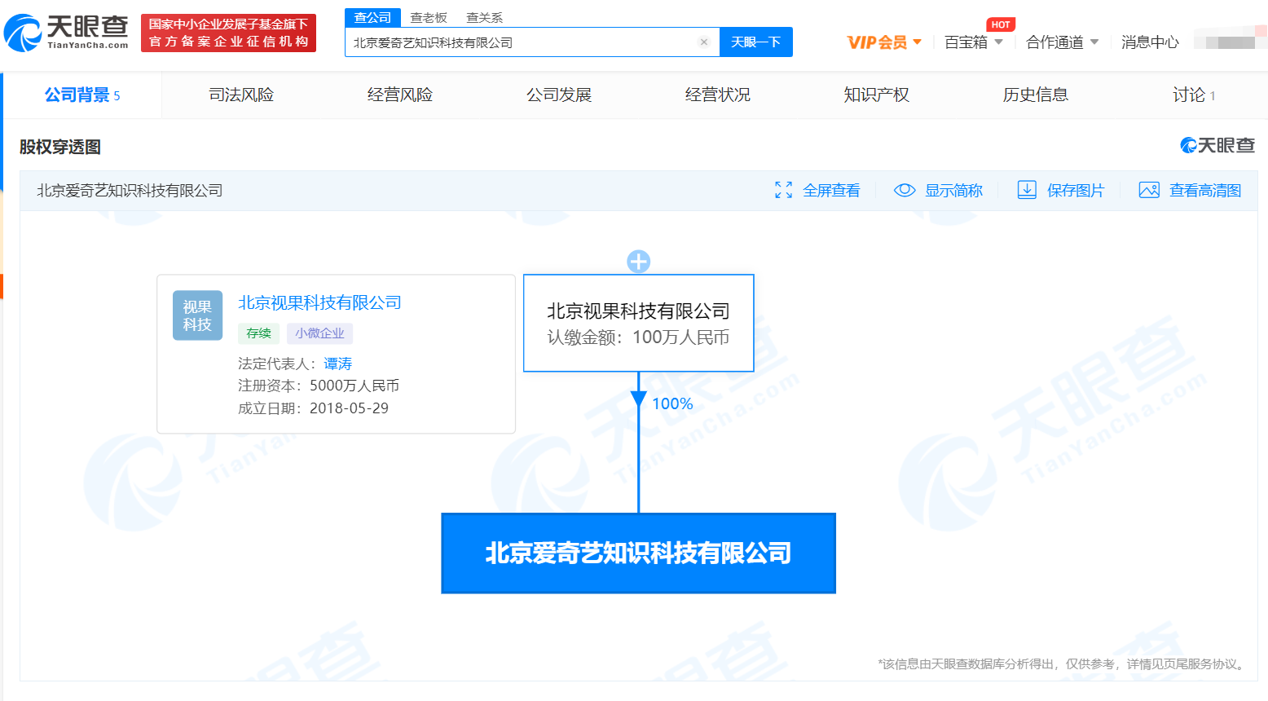Select the 查关系 search tab
The image size is (1268, 701).
click(484, 17)
